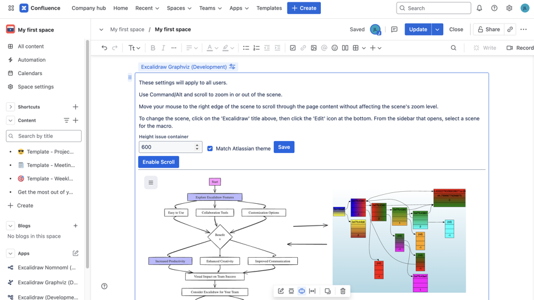Open Update button dropdown arrow
The height and width of the screenshot is (300, 534).
pyautogui.click(x=437, y=30)
